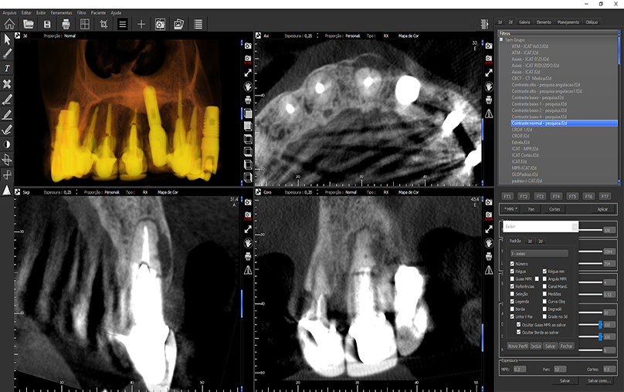Open the Ferramentas menu

click(x=61, y=13)
